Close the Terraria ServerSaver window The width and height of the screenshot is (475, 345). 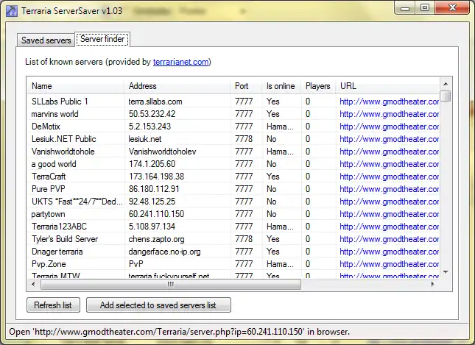click(x=452, y=7)
